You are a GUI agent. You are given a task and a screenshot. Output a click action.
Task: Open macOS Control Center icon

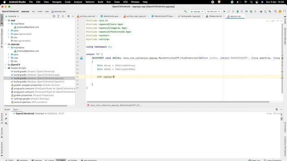[257, 2]
